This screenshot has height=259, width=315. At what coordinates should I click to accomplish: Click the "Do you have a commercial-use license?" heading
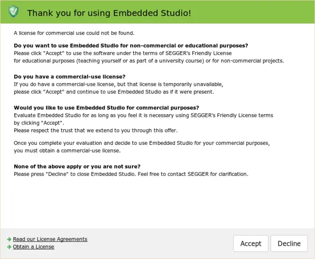point(69,76)
